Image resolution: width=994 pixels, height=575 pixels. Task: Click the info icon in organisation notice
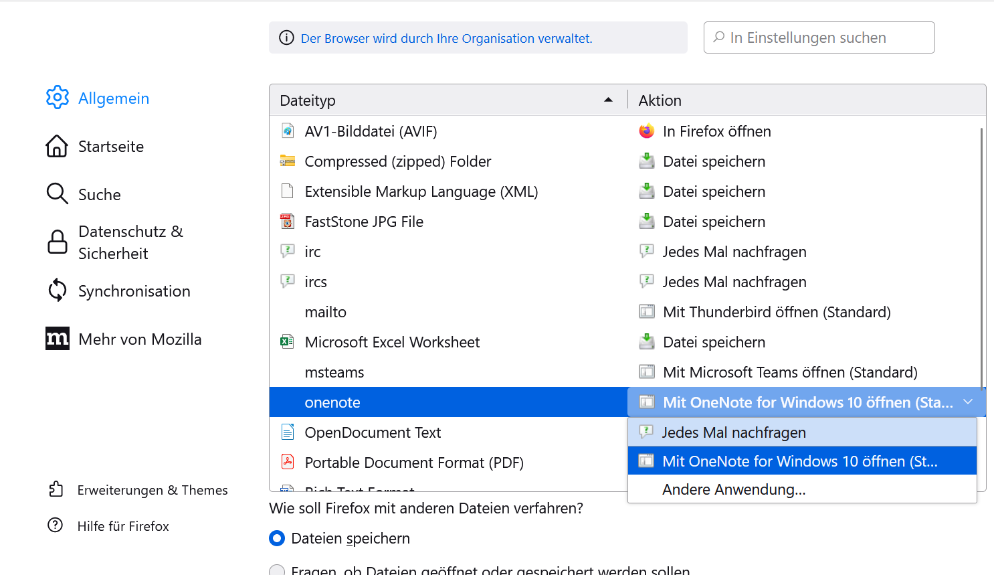point(286,37)
